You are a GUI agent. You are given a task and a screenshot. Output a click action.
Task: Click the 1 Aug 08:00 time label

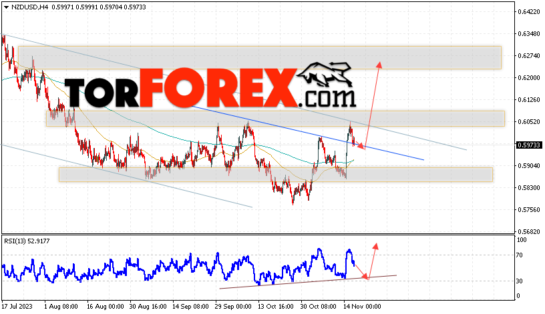pos(61,307)
